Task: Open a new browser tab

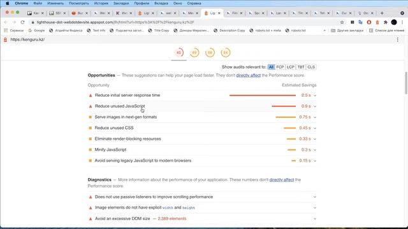Action: tap(382, 13)
